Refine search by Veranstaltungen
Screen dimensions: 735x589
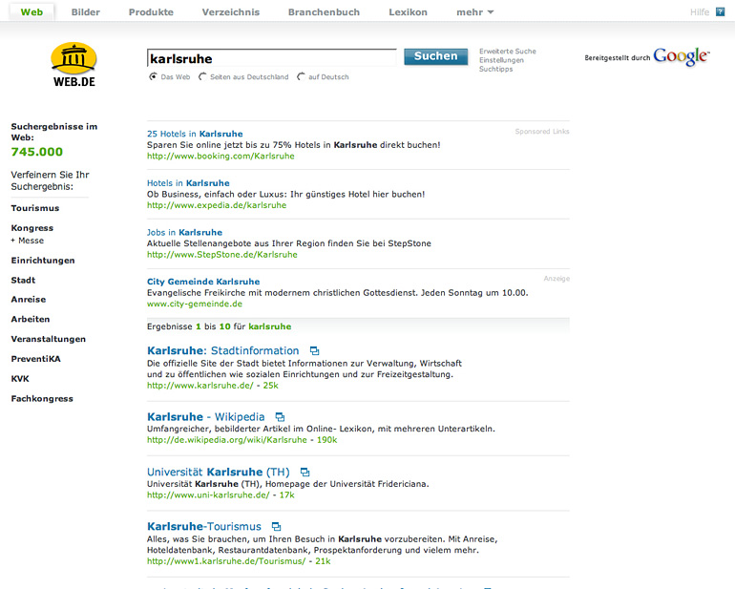[49, 339]
